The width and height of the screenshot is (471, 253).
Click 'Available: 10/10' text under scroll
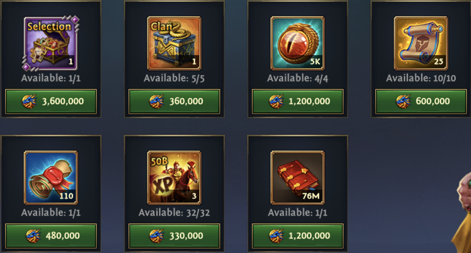[x=421, y=78]
